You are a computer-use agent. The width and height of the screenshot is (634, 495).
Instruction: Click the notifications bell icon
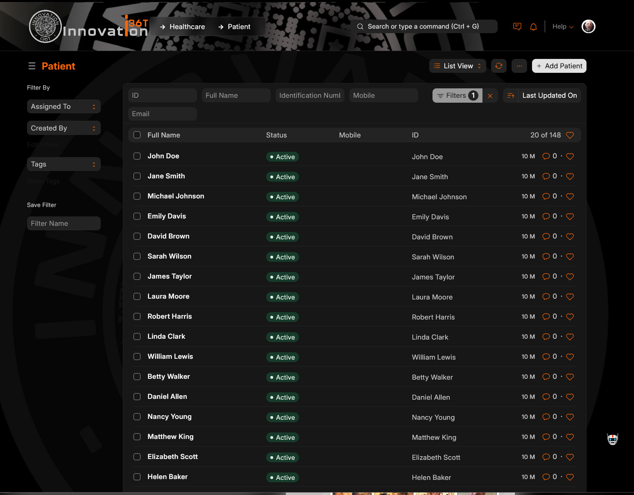point(533,27)
